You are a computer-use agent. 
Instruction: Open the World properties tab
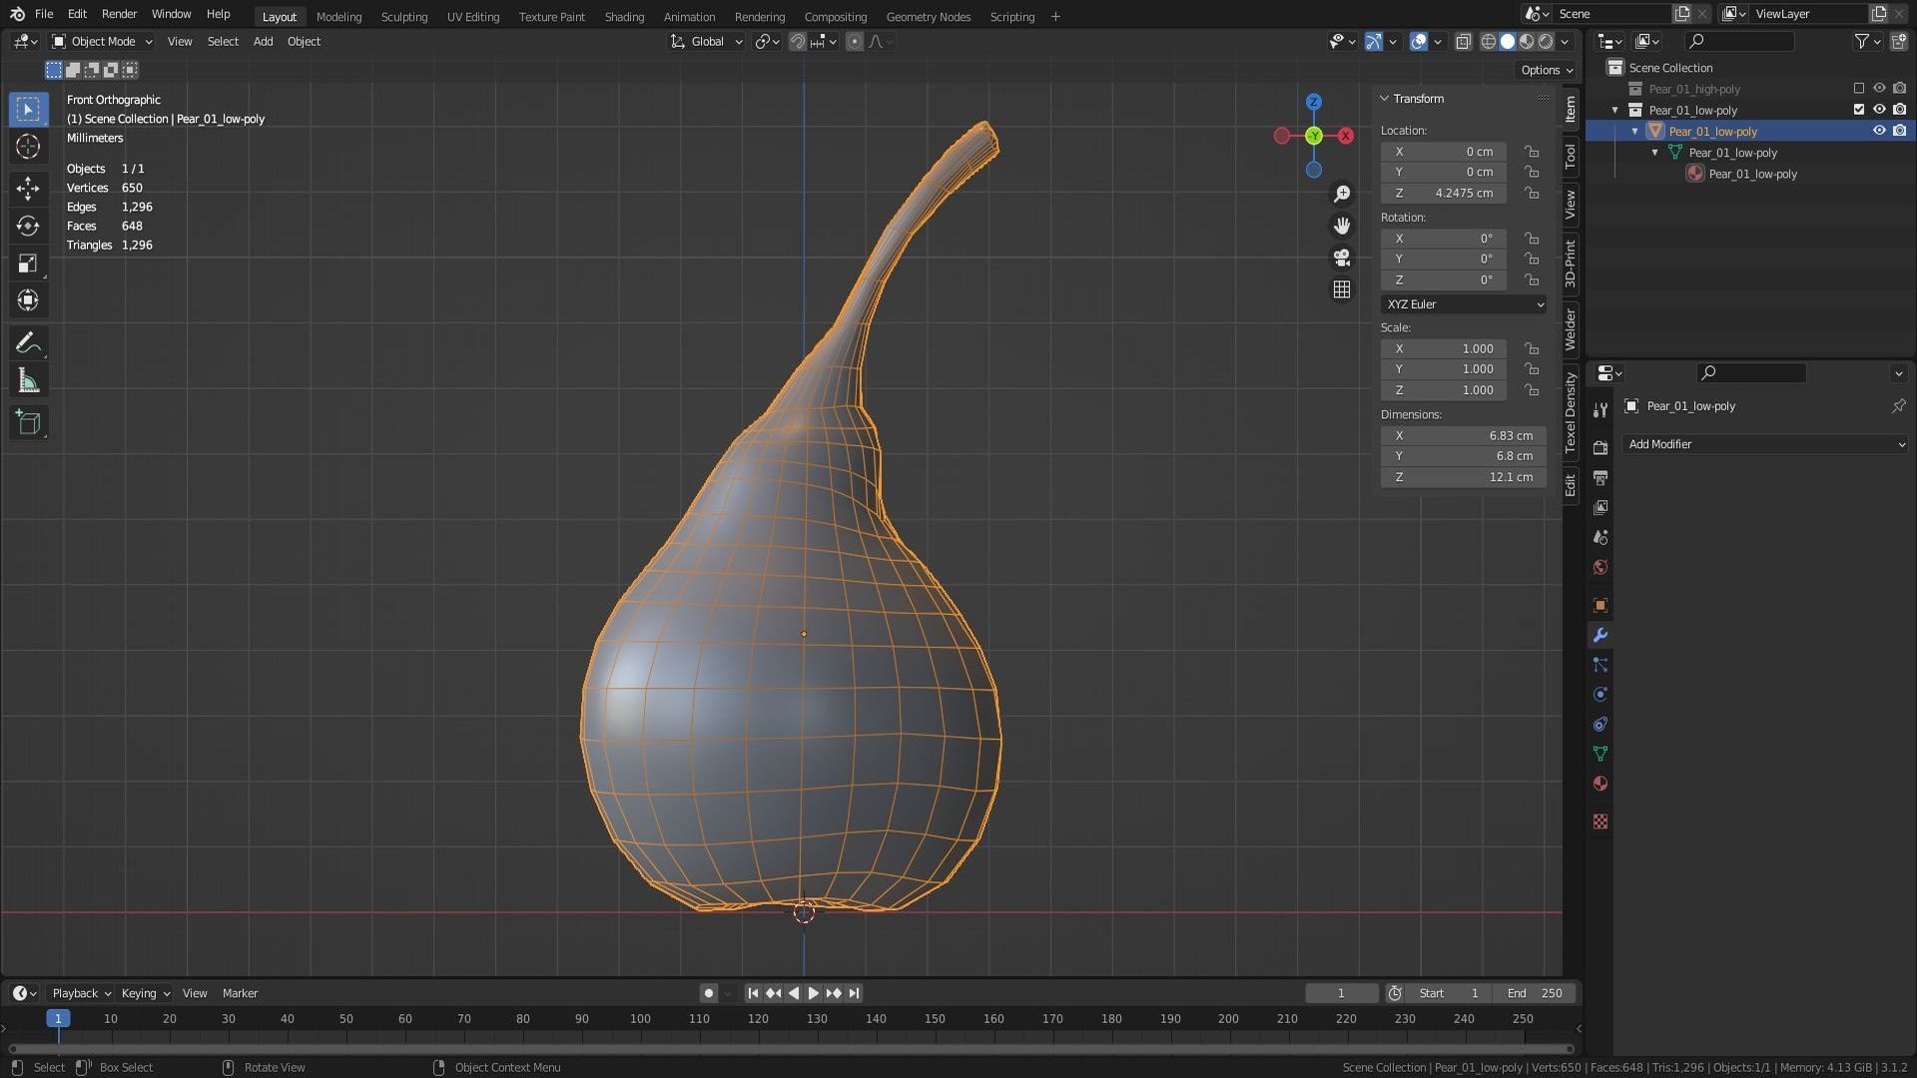1600,568
